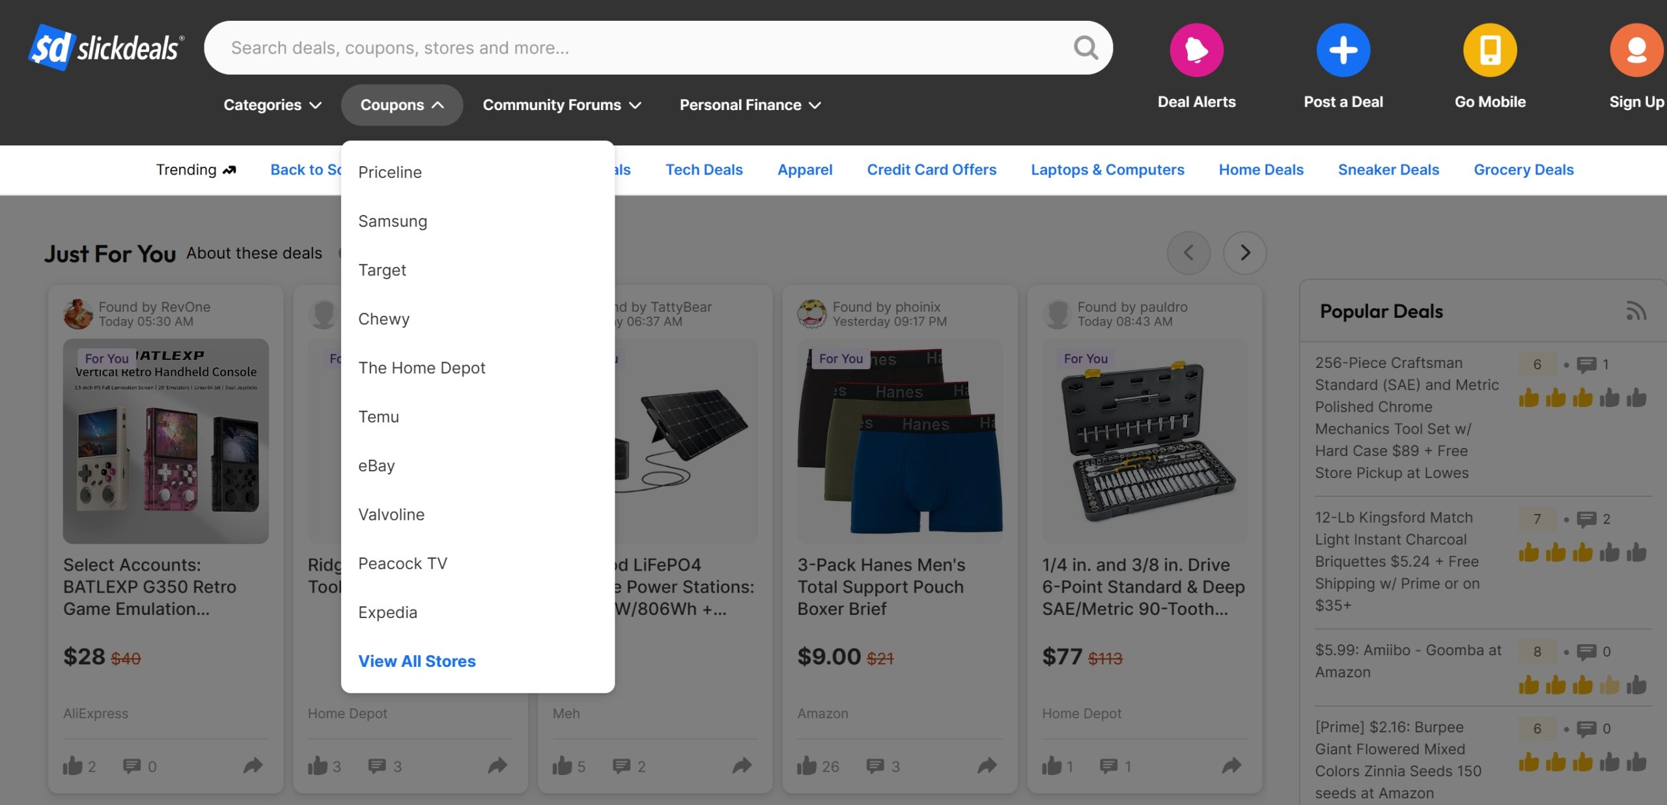Screen dimensions: 1667x805
Task: Rate Kingsford Charcoal deal thumbs up
Action: pyautogui.click(x=1582, y=553)
